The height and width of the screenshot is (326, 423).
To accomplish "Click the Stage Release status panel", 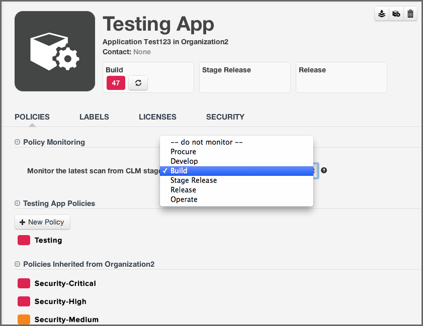I will point(244,77).
